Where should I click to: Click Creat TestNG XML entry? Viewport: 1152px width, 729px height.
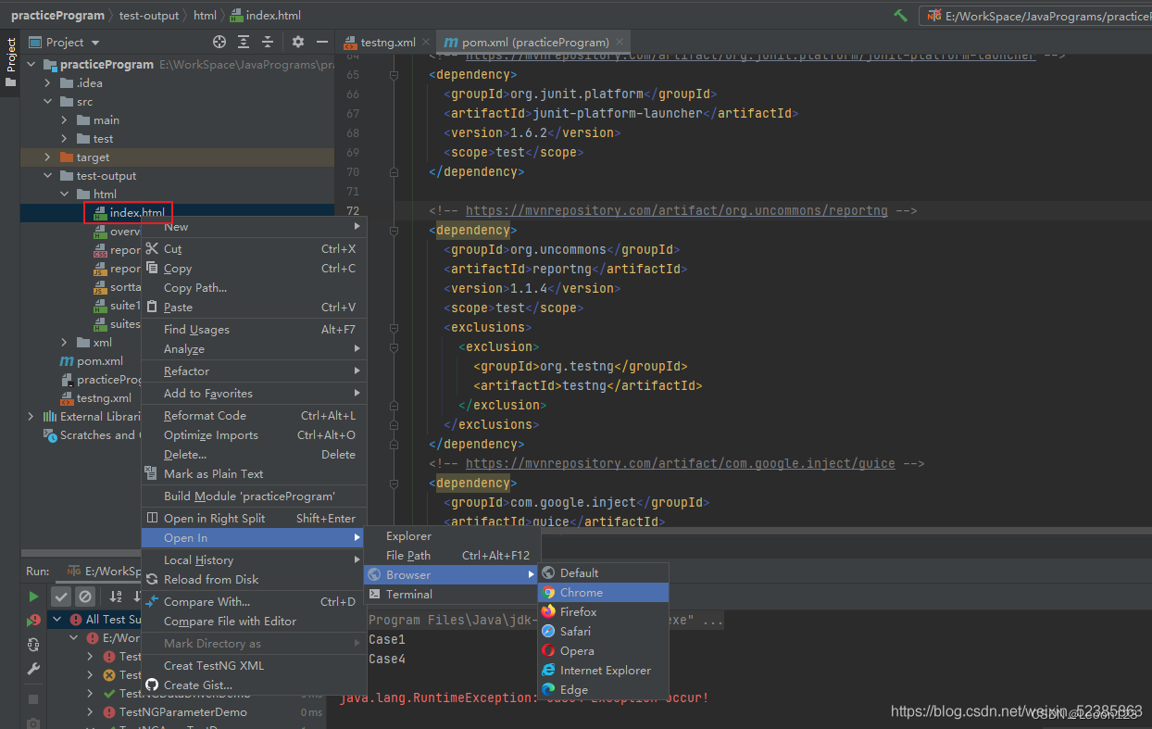253,666
